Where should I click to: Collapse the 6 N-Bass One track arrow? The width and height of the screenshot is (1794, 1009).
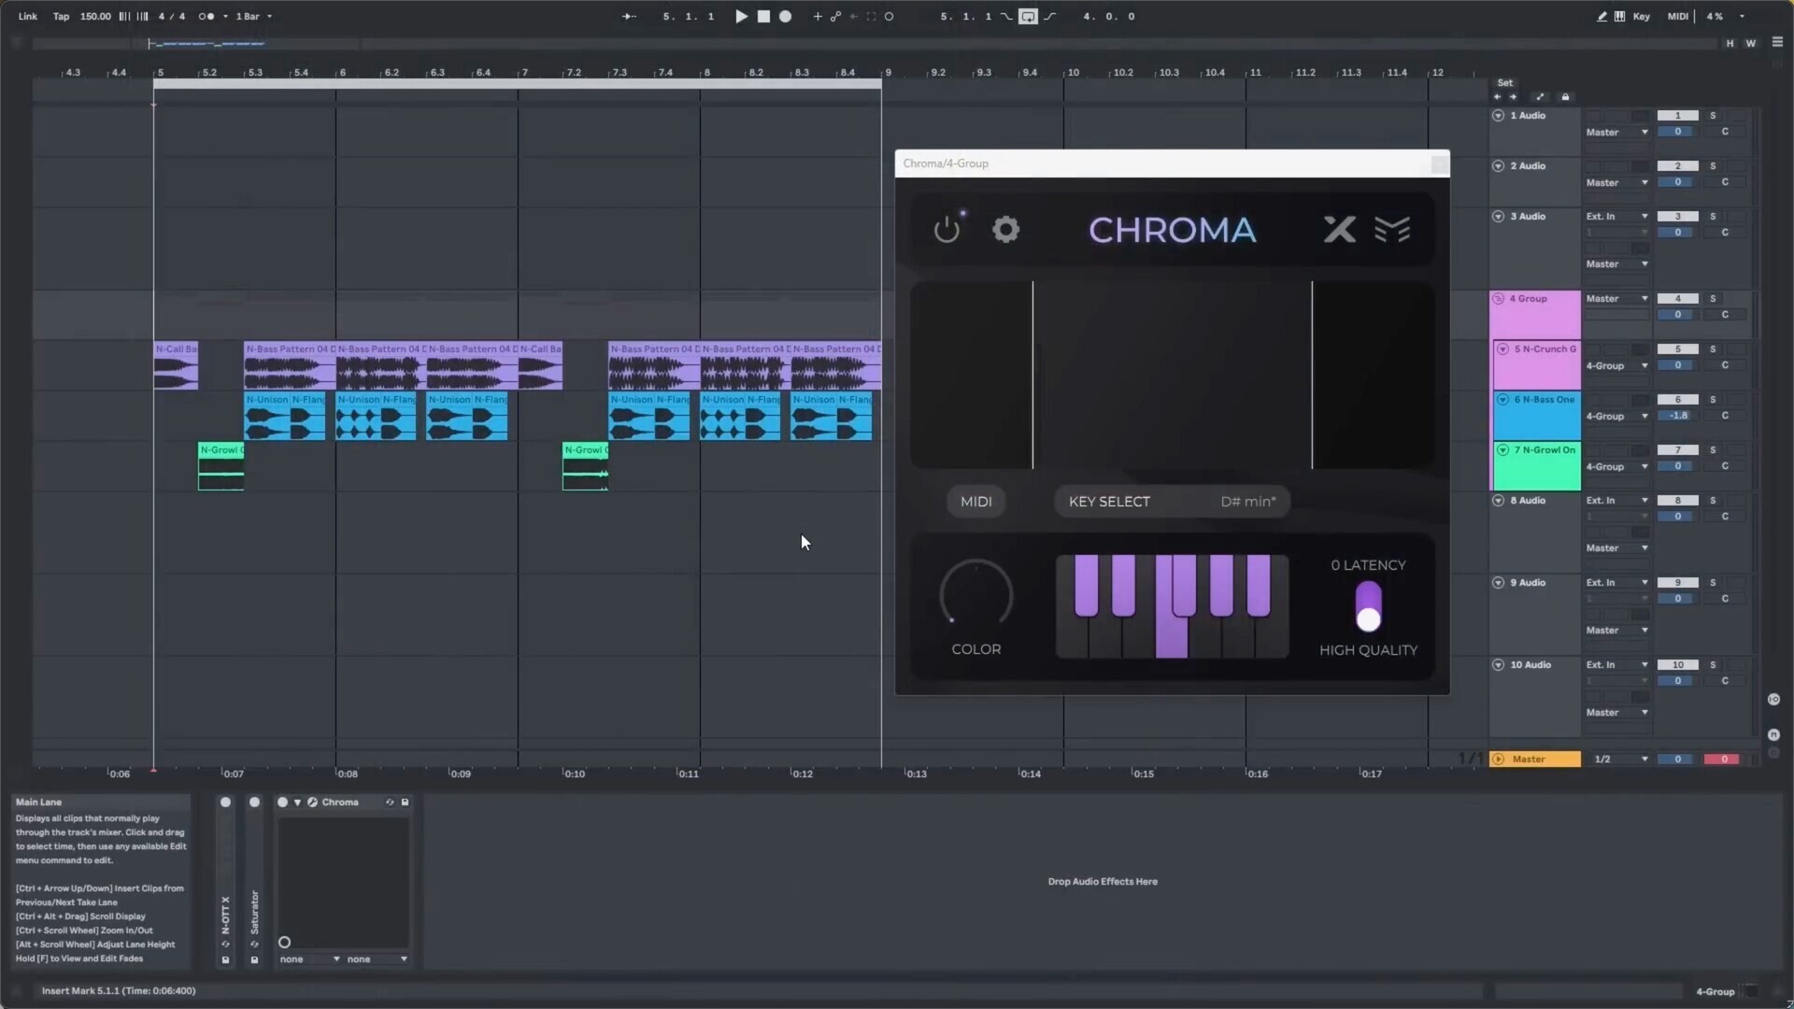point(1502,400)
